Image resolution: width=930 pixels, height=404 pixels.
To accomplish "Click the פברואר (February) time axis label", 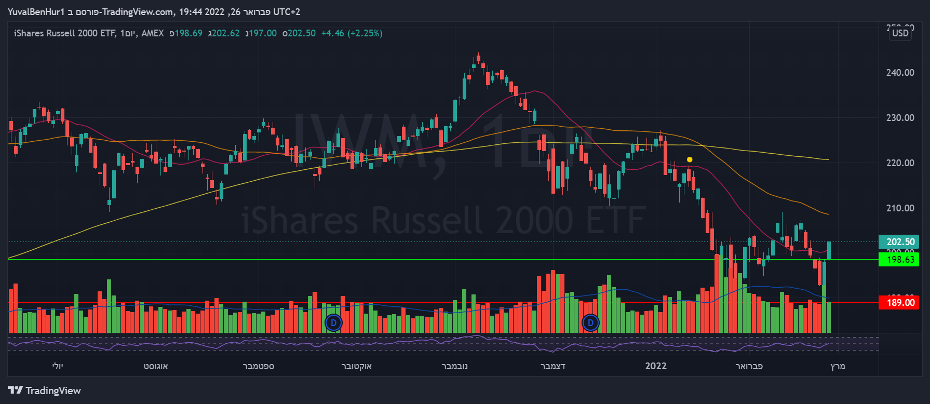I will pyautogui.click(x=749, y=366).
